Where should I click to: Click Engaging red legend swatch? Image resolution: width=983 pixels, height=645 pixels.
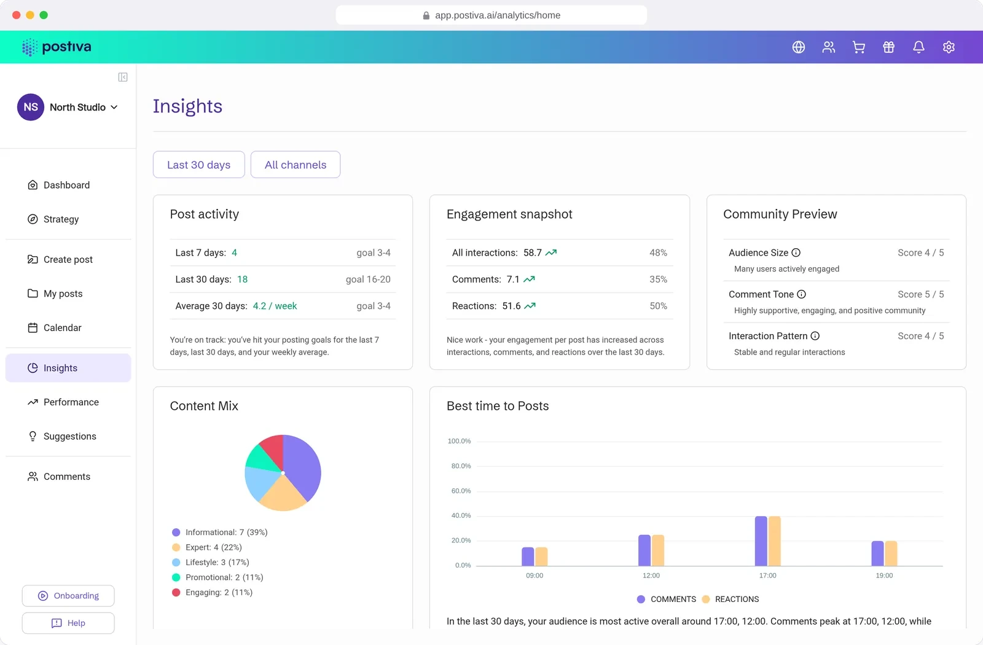click(176, 593)
